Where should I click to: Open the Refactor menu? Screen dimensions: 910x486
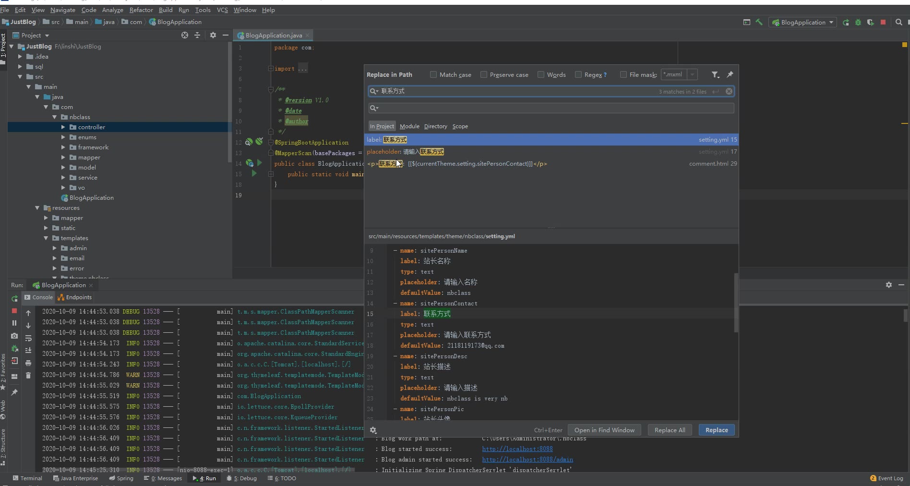coord(141,10)
